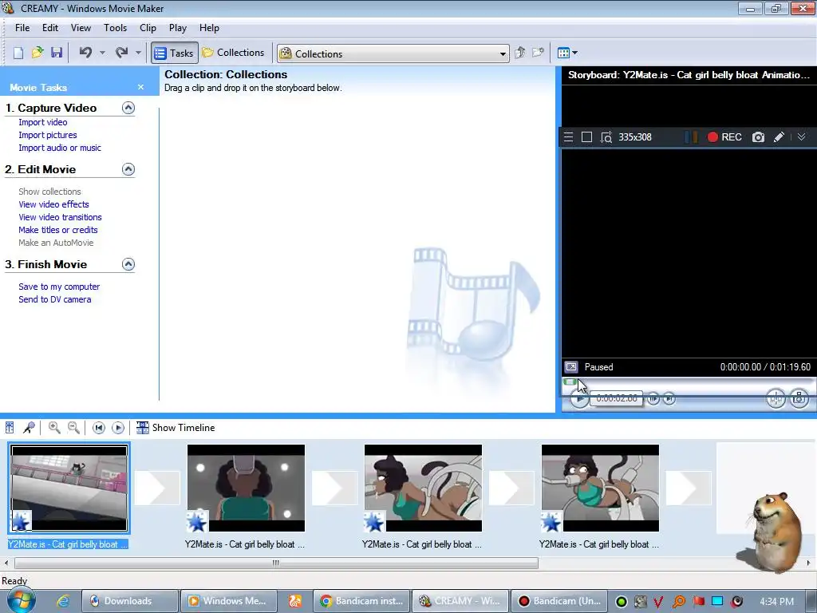Redo the last undone action
The height and width of the screenshot is (613, 817).
click(x=122, y=53)
